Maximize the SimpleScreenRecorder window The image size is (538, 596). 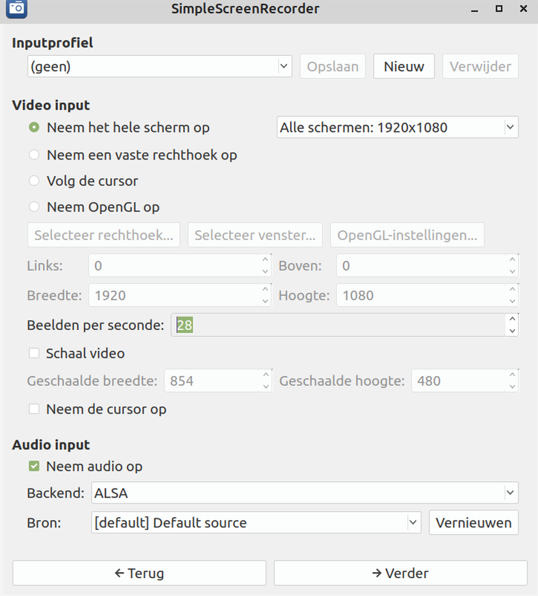(499, 8)
